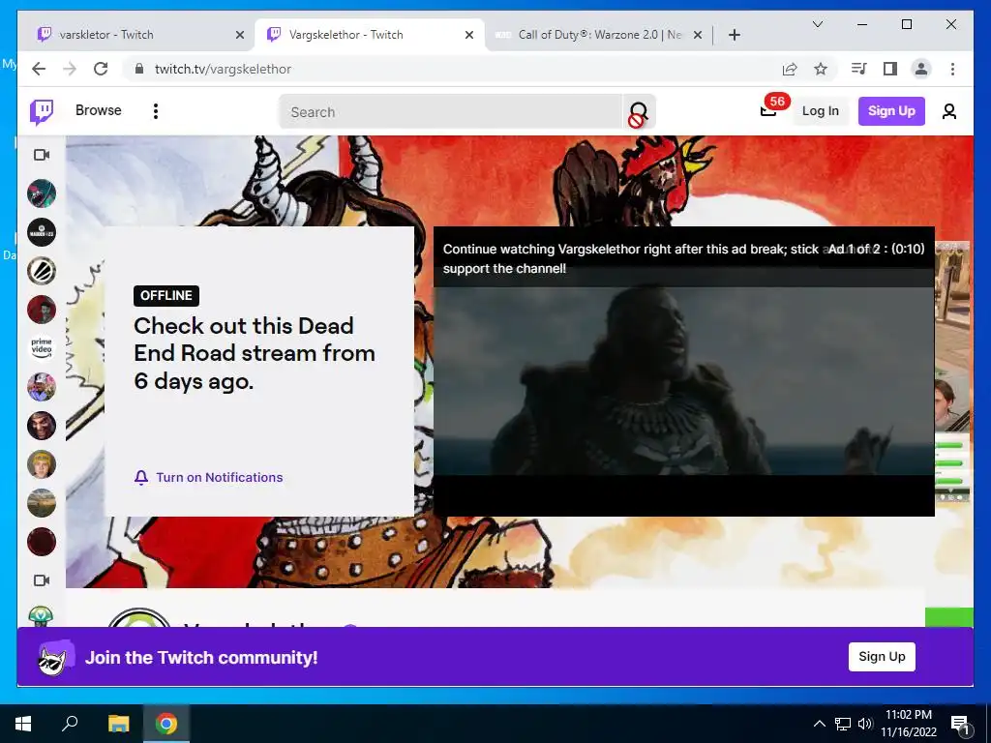Open the network icon in system tray
This screenshot has height=743, width=991.
click(x=843, y=724)
